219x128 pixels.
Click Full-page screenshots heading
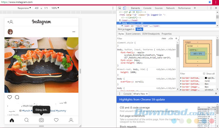(x=132, y=116)
